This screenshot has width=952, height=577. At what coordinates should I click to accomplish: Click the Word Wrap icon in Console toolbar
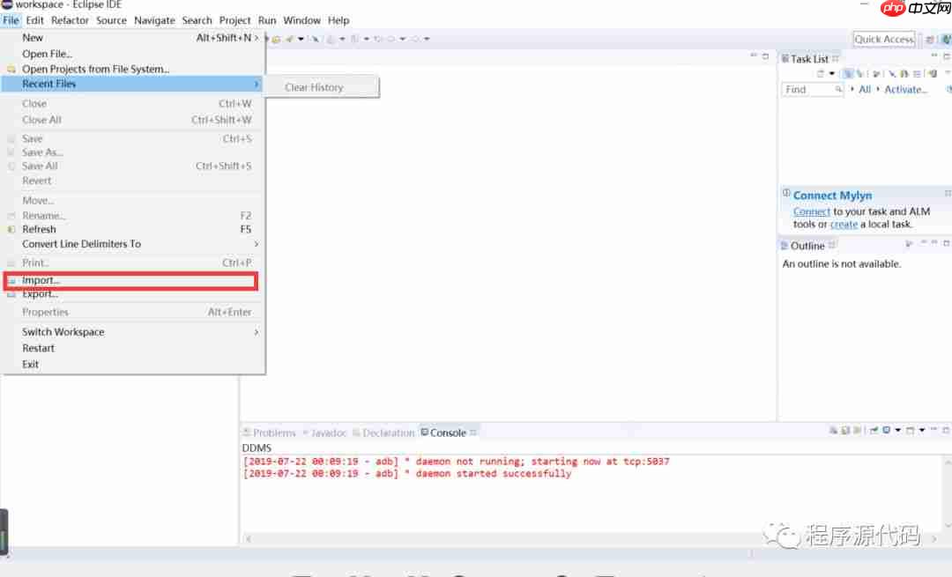(858, 431)
